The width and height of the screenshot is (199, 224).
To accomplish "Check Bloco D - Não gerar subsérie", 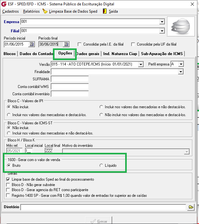I will (8, 185).
